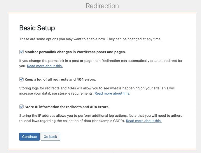Click the 'Store IP information for redirects' label
201x153 pixels.
click(67, 107)
